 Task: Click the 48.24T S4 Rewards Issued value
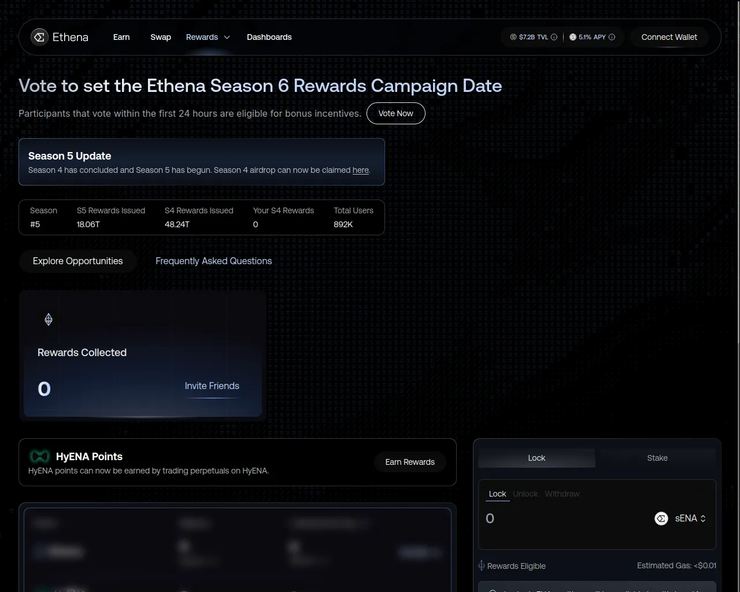177,224
